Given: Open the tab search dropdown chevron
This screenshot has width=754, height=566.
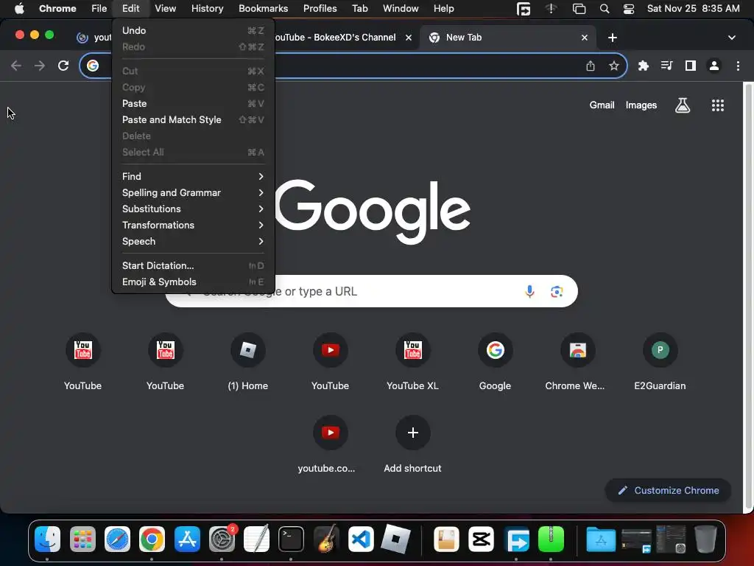Looking at the screenshot, I should pos(731,38).
